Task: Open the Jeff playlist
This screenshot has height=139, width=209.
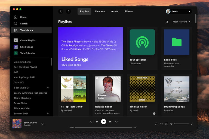Action: pyautogui.click(x=16, y=72)
